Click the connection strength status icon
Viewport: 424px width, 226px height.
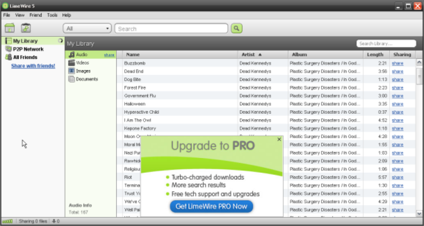click(x=8, y=221)
